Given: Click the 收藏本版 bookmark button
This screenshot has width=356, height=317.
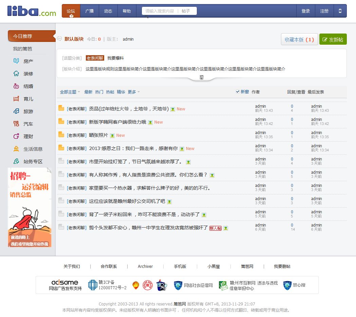Looking at the screenshot, I should pos(299,40).
